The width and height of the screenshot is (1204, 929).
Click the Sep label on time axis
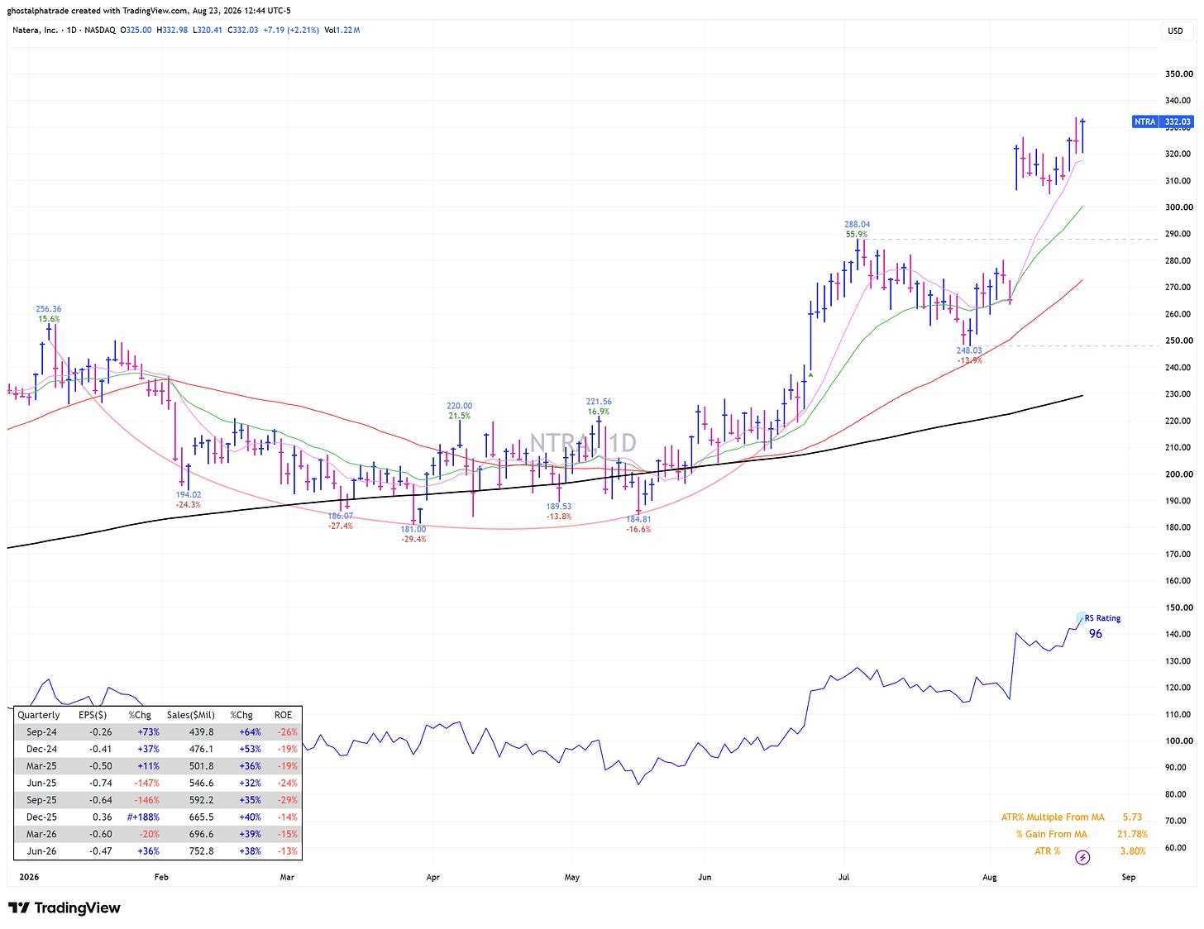click(1128, 877)
